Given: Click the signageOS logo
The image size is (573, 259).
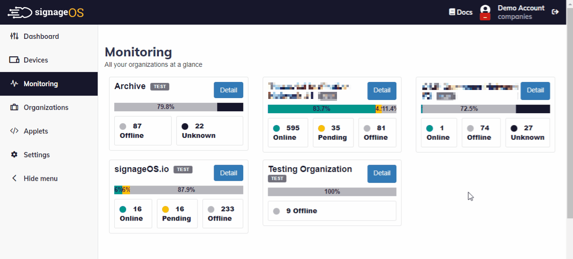Looking at the screenshot, I should tap(45, 12).
